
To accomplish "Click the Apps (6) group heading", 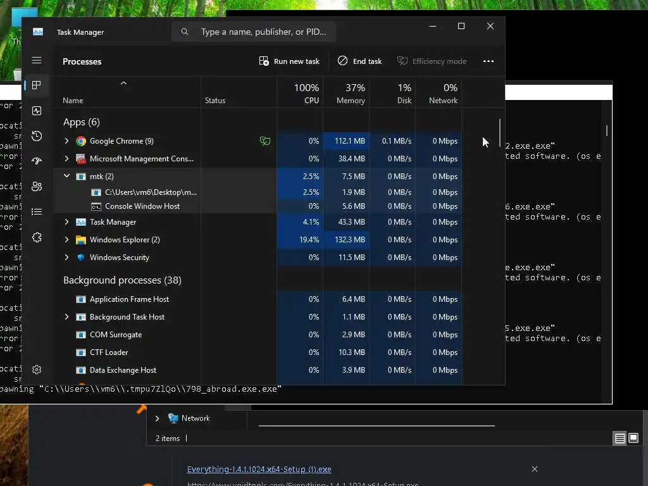I will (82, 122).
